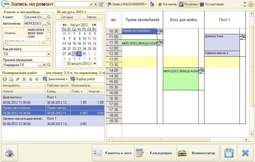Click the Завтра button

click(x=91, y=17)
